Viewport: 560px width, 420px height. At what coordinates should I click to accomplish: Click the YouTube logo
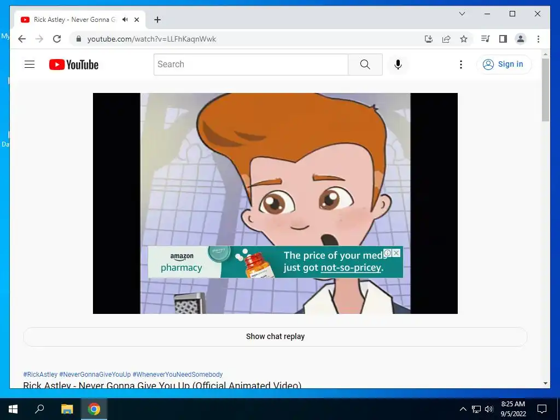[74, 65]
